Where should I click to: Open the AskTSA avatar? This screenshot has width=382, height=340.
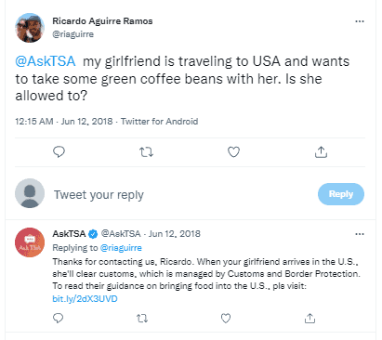30,242
